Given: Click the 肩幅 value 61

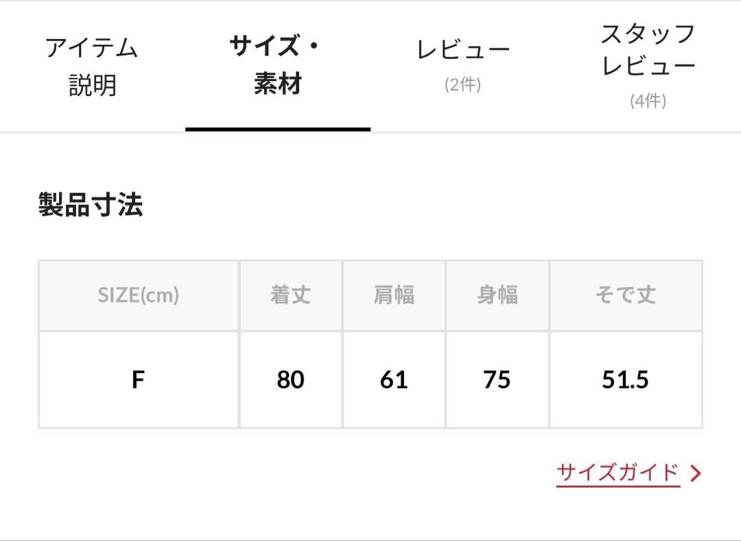Looking at the screenshot, I should pyautogui.click(x=394, y=380).
